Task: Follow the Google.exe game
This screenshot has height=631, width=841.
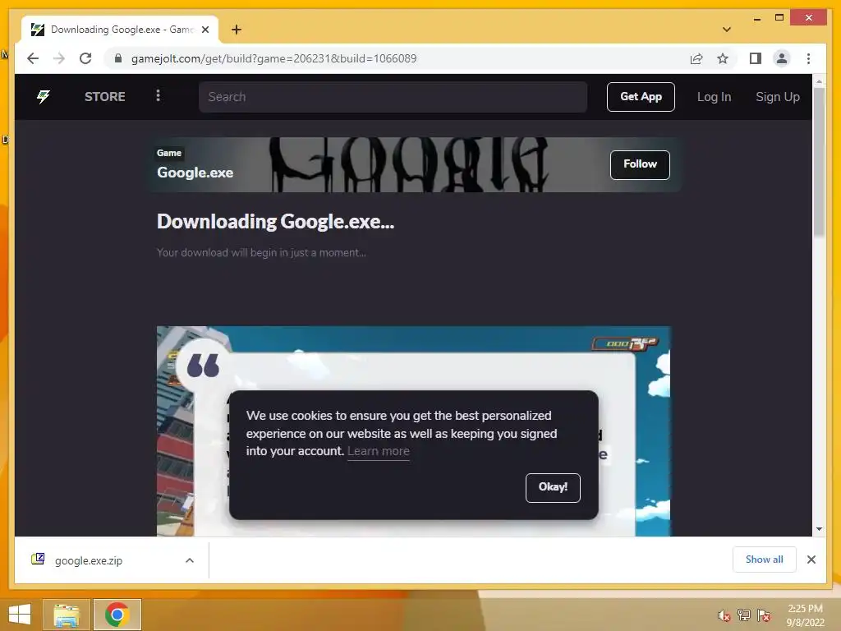Action: (639, 164)
